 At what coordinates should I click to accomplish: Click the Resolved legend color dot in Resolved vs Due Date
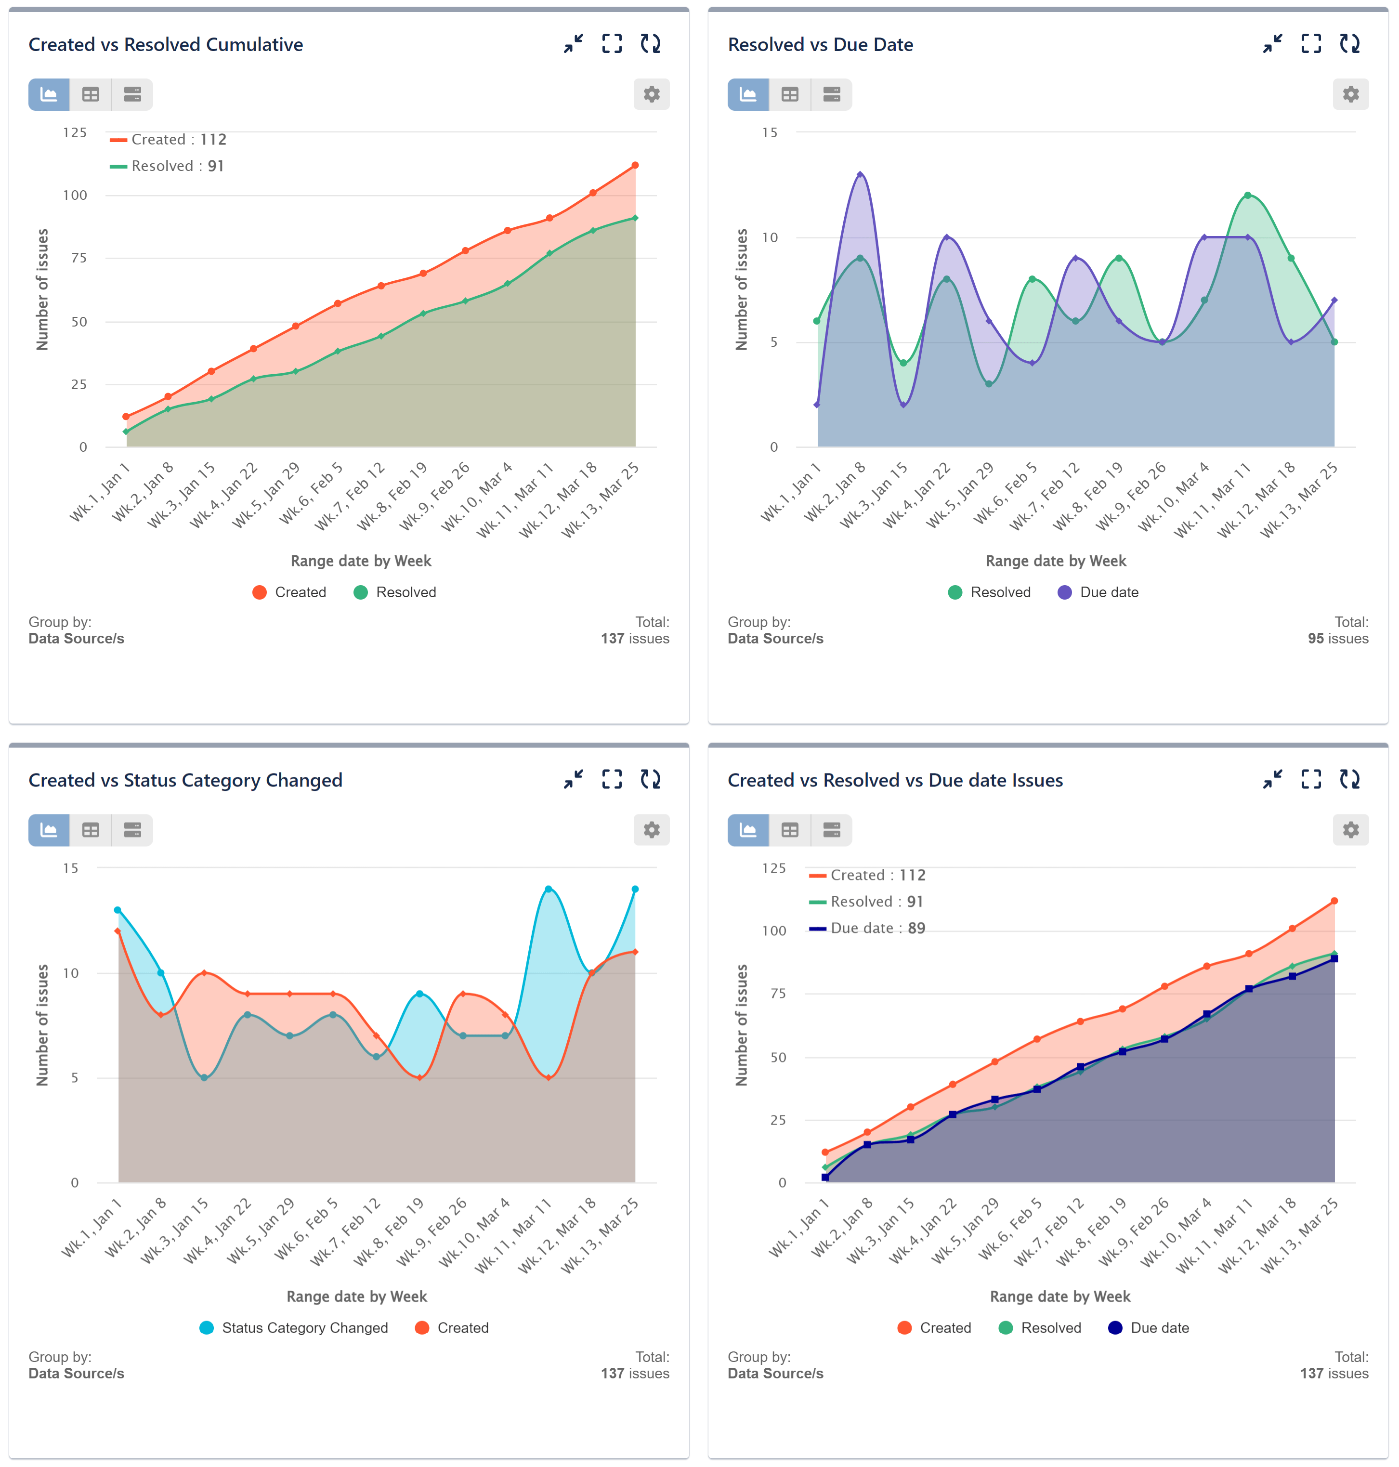[957, 592]
